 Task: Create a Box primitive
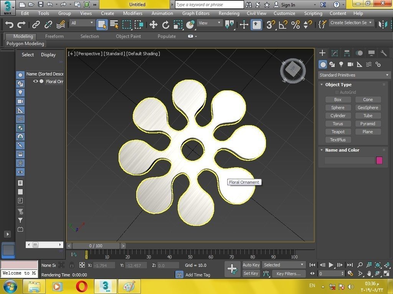338,100
